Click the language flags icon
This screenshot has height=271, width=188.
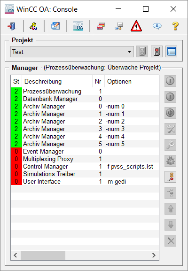coord(101,26)
